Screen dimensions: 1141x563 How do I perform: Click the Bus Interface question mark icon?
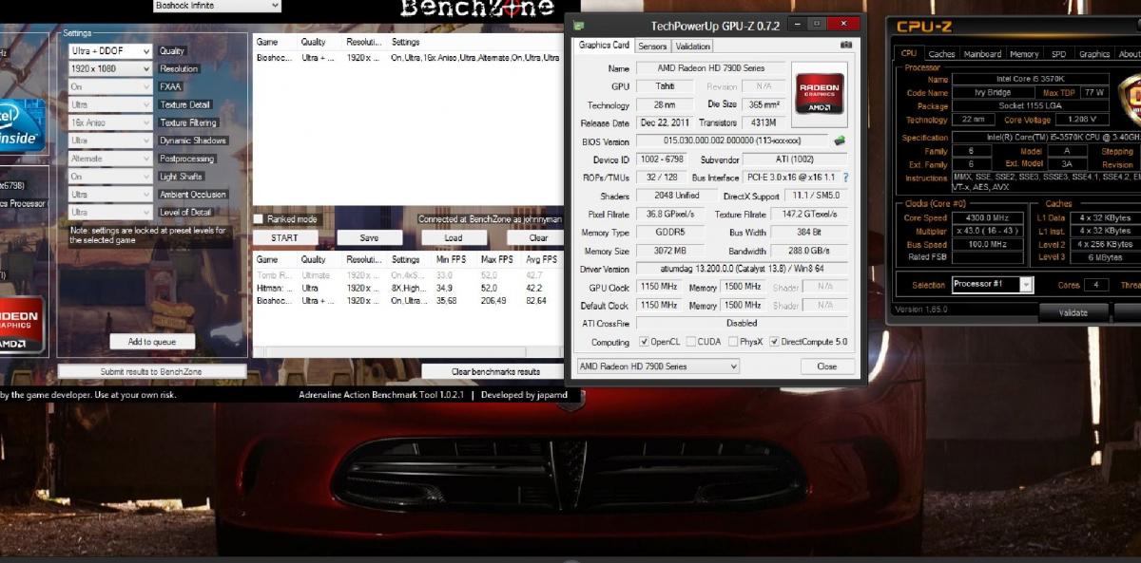tap(845, 178)
